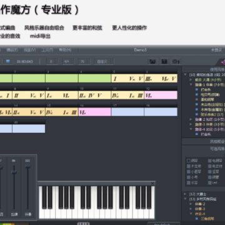Click the 可选风格 panel header
The height and width of the screenshot is (225, 225).
[x=217, y=149]
